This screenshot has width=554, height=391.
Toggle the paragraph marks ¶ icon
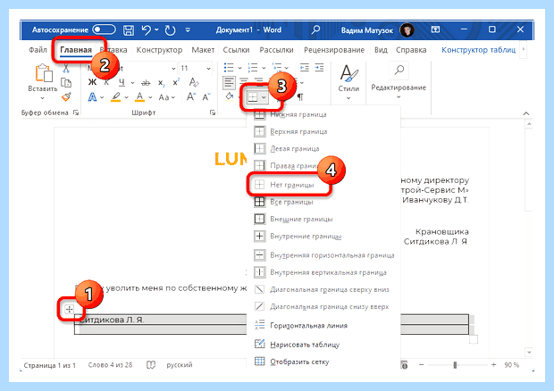click(x=300, y=97)
